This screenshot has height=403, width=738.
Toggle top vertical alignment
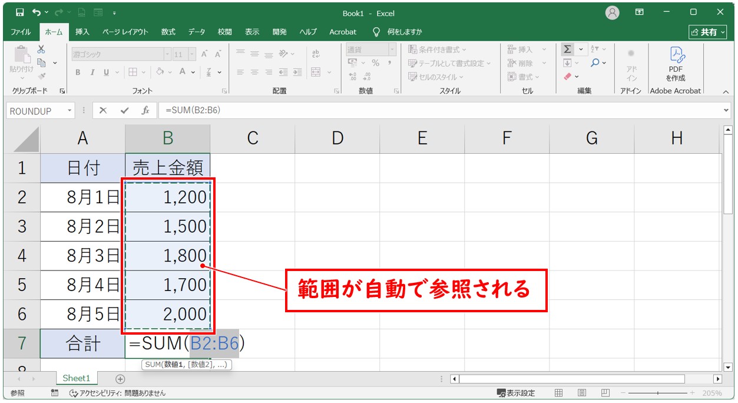[x=241, y=54]
